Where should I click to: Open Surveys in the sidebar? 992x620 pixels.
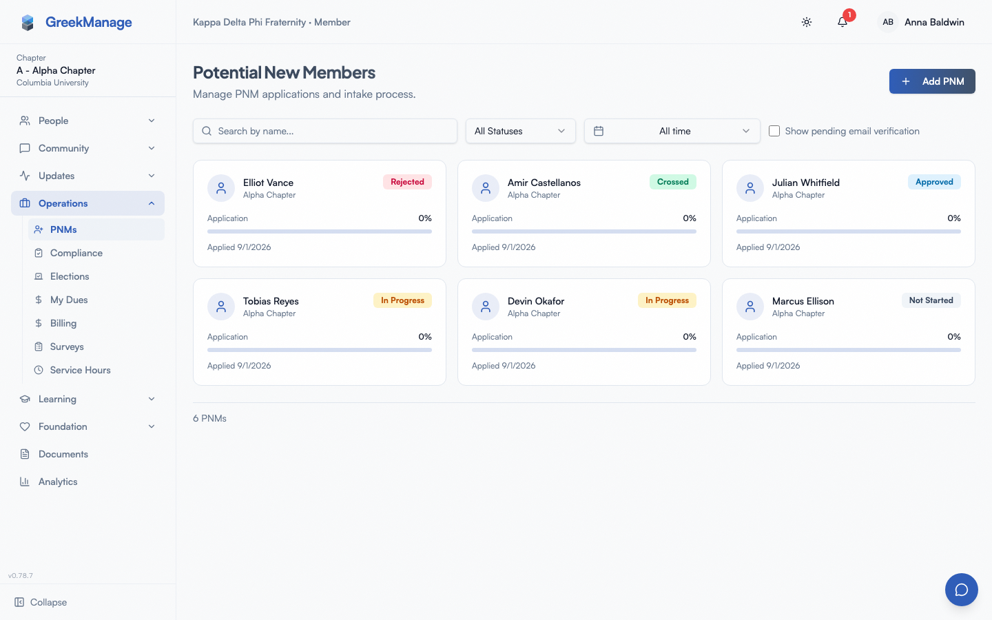pyautogui.click(x=96, y=347)
